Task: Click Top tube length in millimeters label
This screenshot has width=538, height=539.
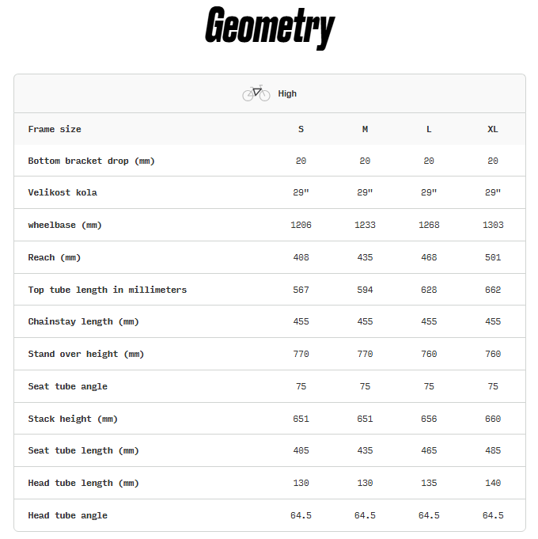Action: pyautogui.click(x=108, y=290)
